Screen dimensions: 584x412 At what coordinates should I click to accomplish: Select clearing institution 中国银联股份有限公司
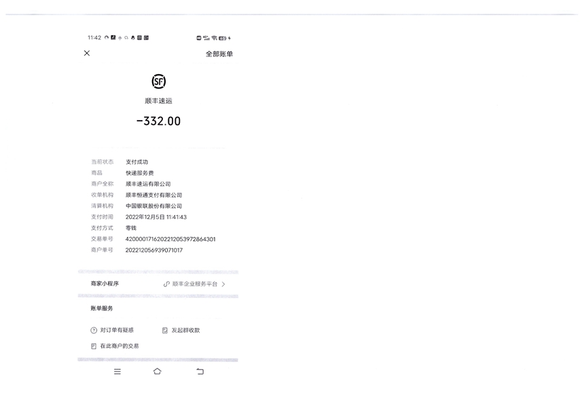coord(153,206)
